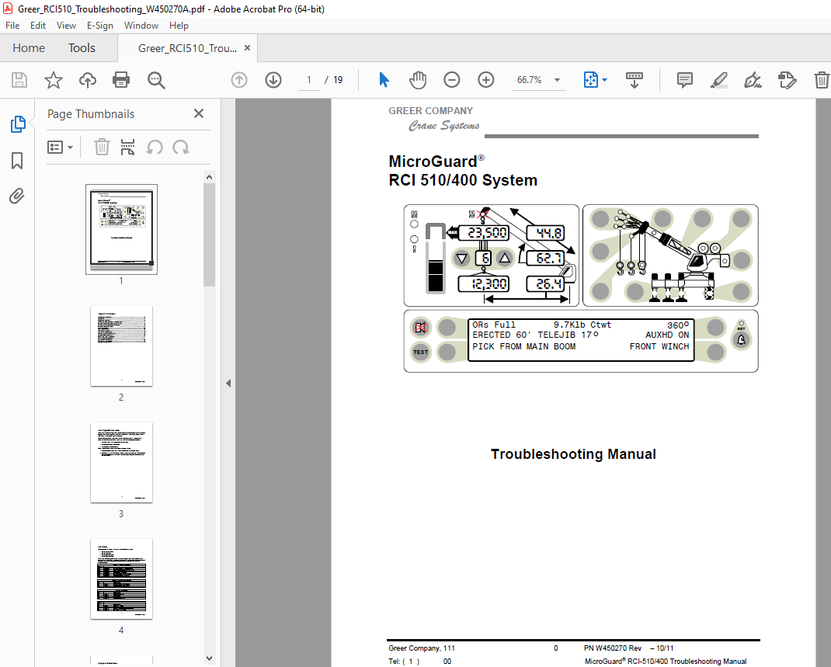Rotate page counterclockwise in thumbnails panel
831x667 pixels.
click(155, 148)
